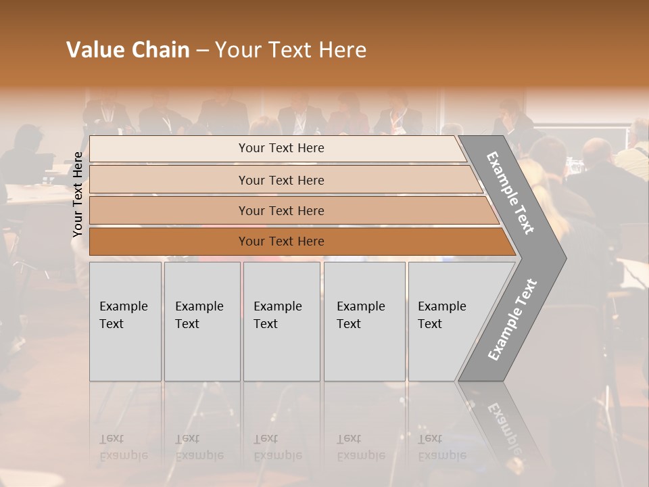The image size is (649, 487).
Task: Click the mirrored text under the third box
Action: coord(277,448)
